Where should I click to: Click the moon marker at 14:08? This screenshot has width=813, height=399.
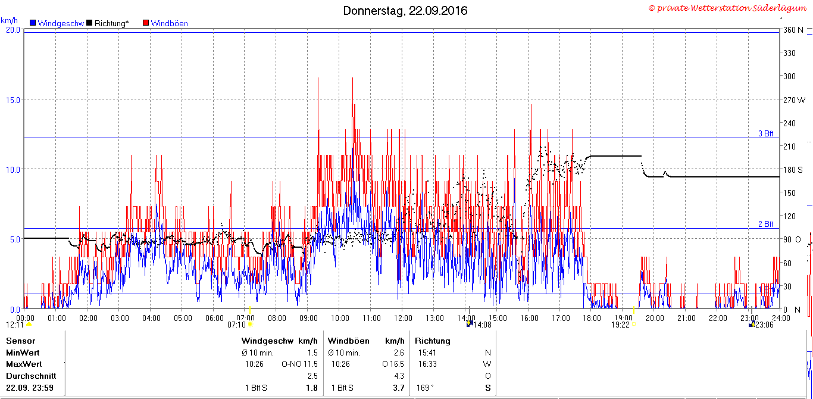tap(469, 324)
